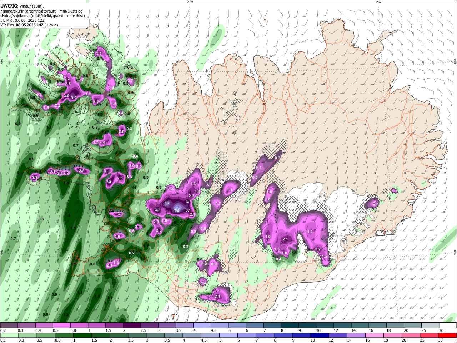Click the pale green swatch between 0.1 and 0.3
This screenshot has height=343, width=457.
click(x=9, y=335)
